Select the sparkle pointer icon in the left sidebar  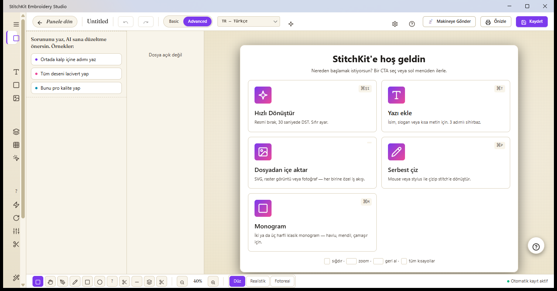(16, 158)
